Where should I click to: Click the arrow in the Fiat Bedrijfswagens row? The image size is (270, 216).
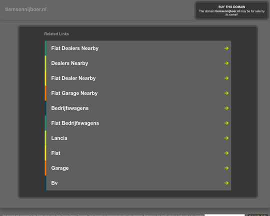(x=226, y=123)
